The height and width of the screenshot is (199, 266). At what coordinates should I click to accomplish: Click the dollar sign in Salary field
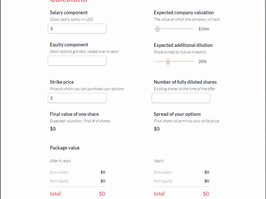[52, 29]
